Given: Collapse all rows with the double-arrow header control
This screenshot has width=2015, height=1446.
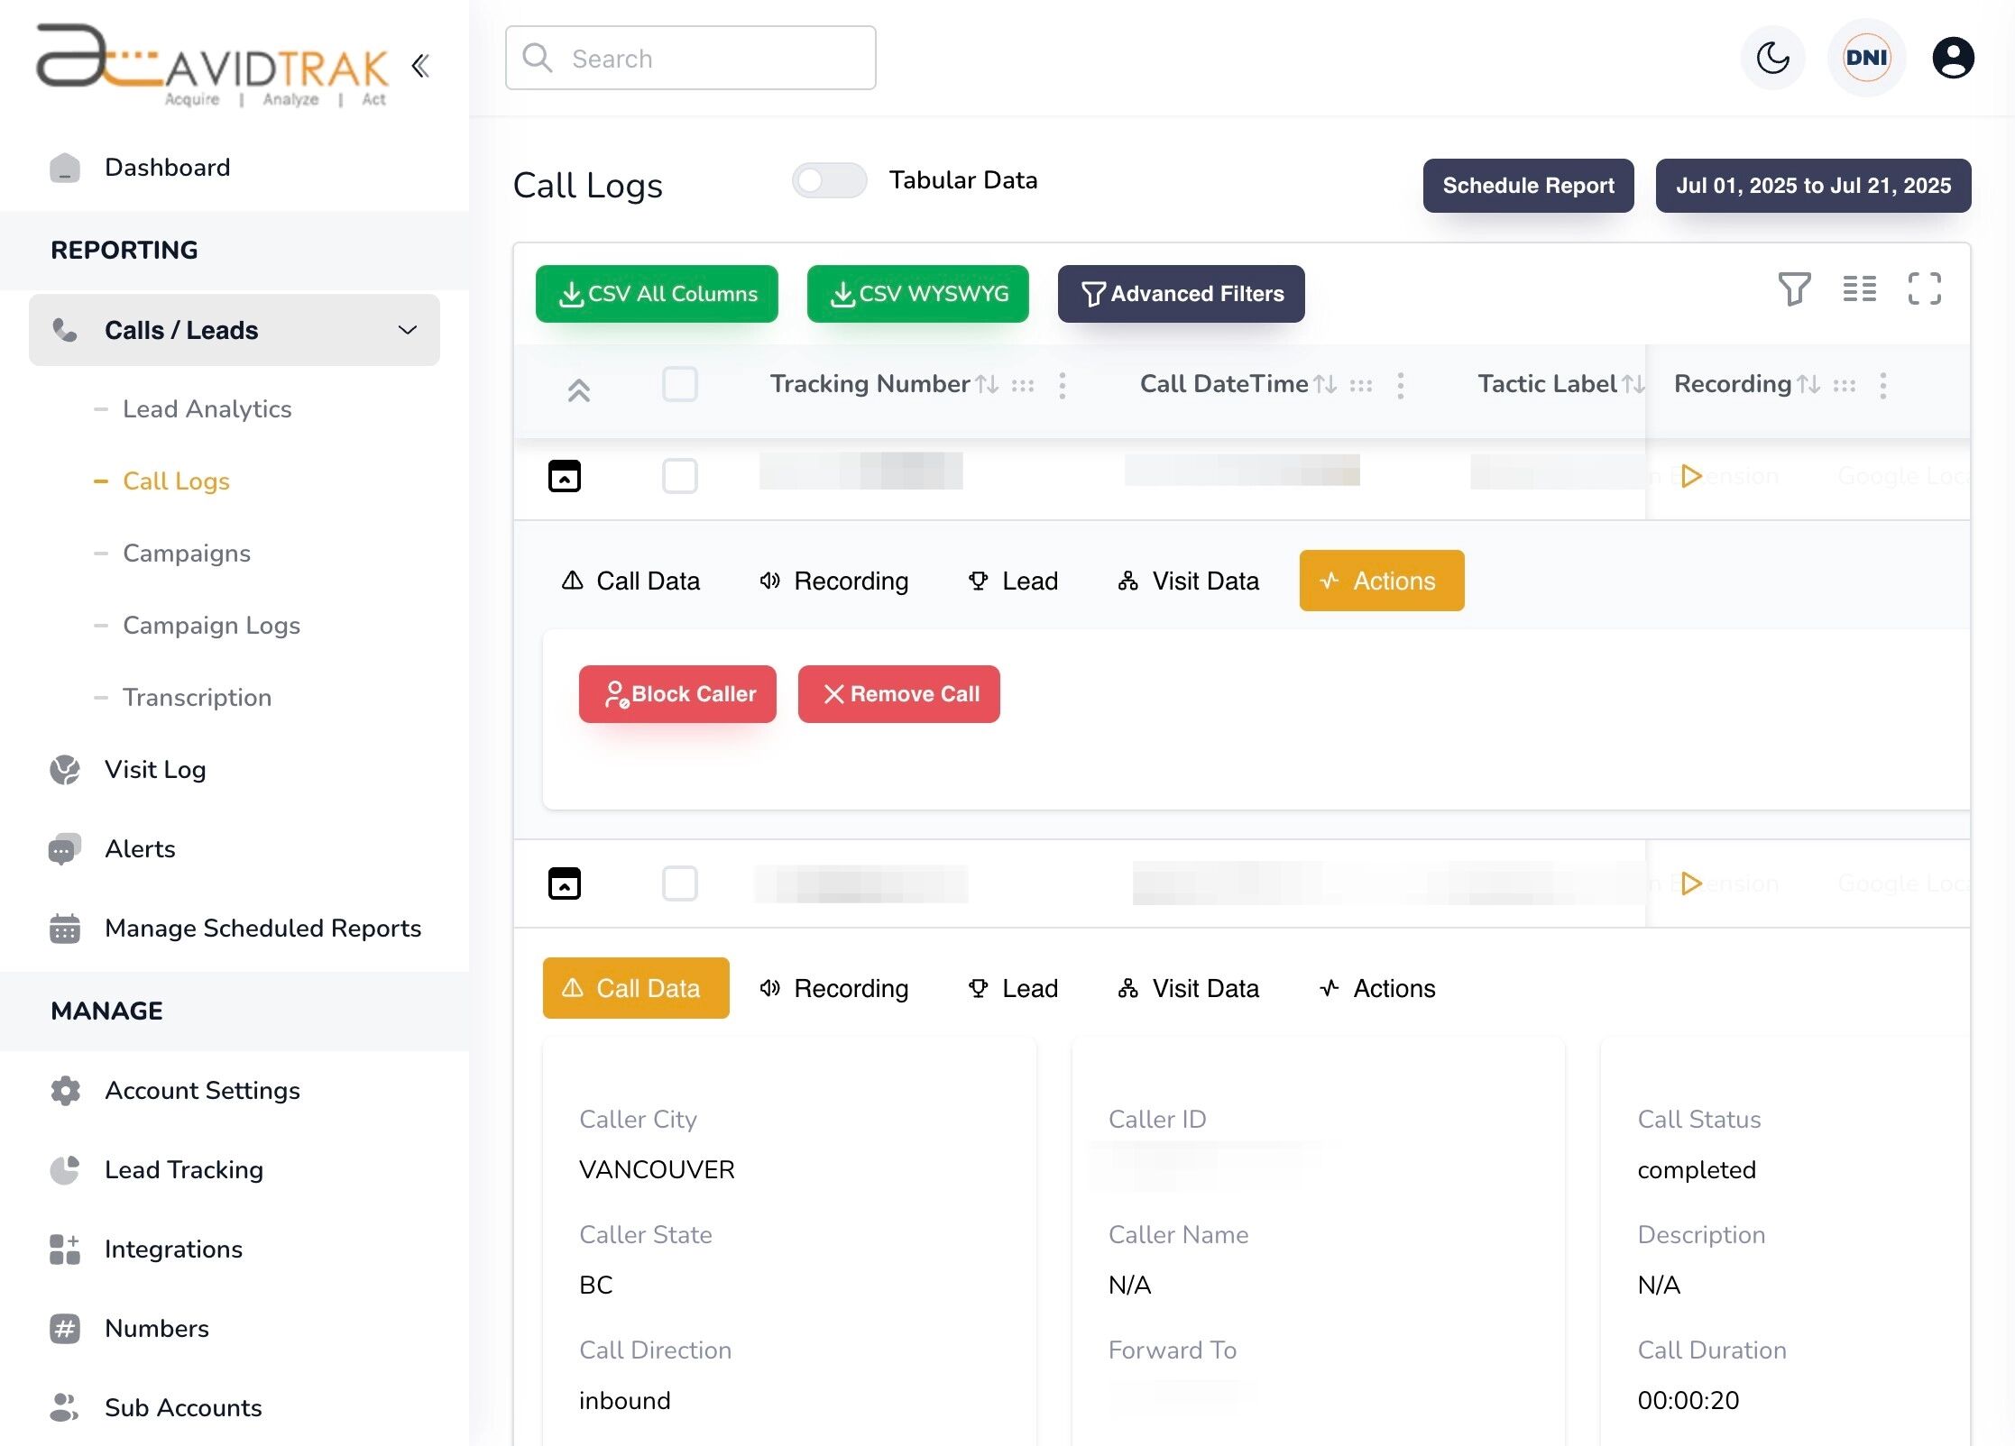Looking at the screenshot, I should point(578,390).
